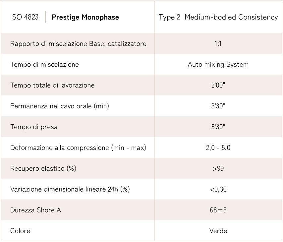The image size is (283, 242).
Task: Click the Rapporto di miscelazione row label
Action: pyautogui.click(x=78, y=44)
